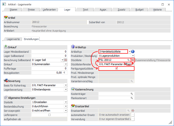Viewport: 174px width, 126px height.
Task: Click the red arrow next to Stückliste field
Action: pos(133,60)
